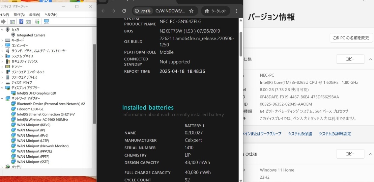
Task: Click the update device driver toolbar icon
Action: click(x=37, y=22)
